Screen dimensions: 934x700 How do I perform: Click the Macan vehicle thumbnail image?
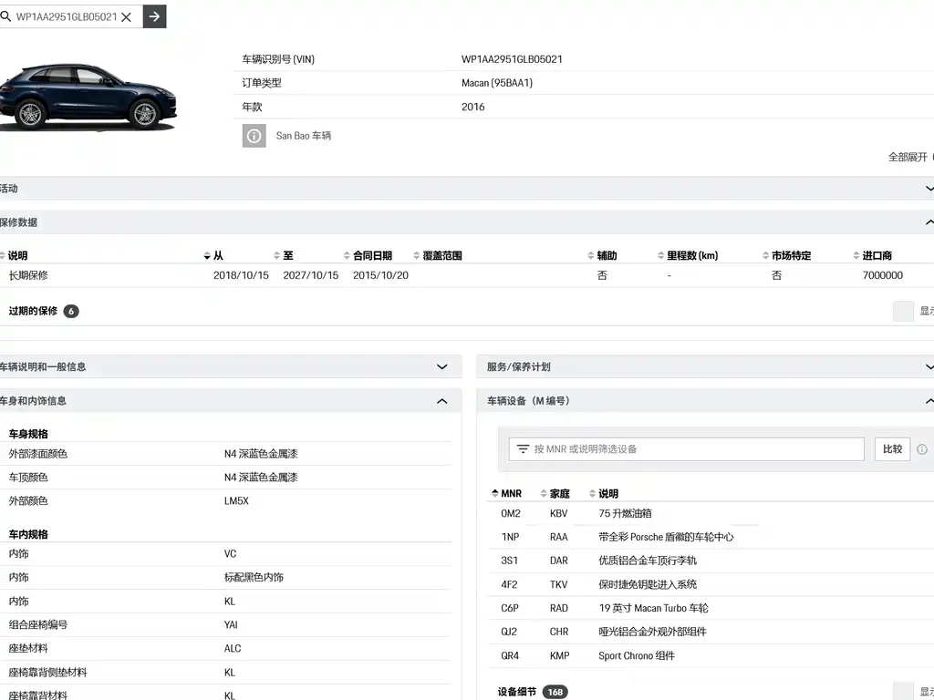pyautogui.click(x=87, y=96)
